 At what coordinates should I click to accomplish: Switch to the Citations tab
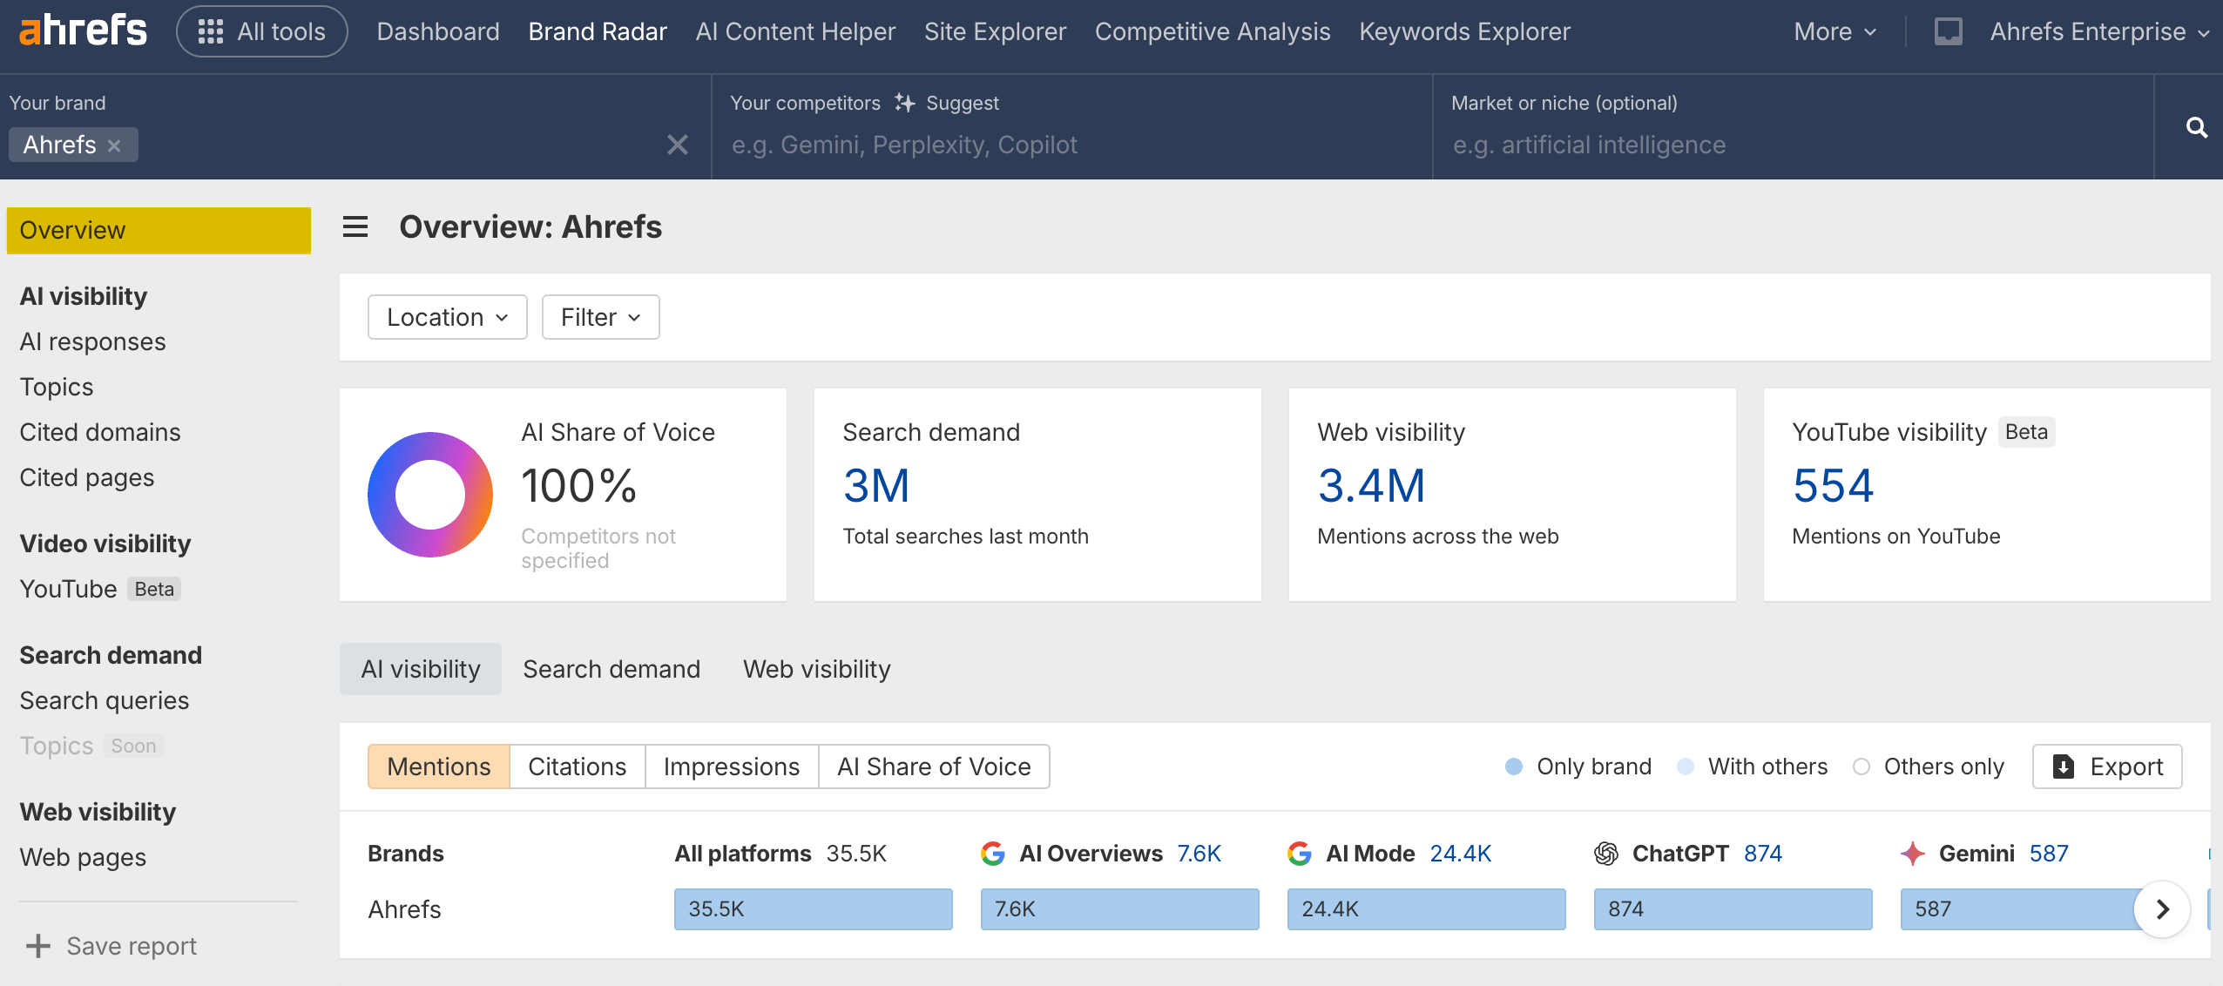pos(577,767)
